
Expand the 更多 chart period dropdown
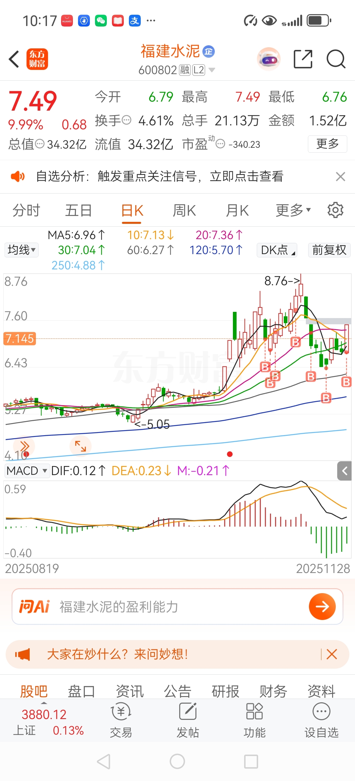point(293,210)
